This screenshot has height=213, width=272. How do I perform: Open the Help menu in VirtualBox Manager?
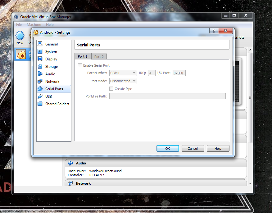50,25
